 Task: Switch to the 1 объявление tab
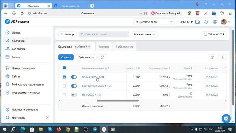125,47
